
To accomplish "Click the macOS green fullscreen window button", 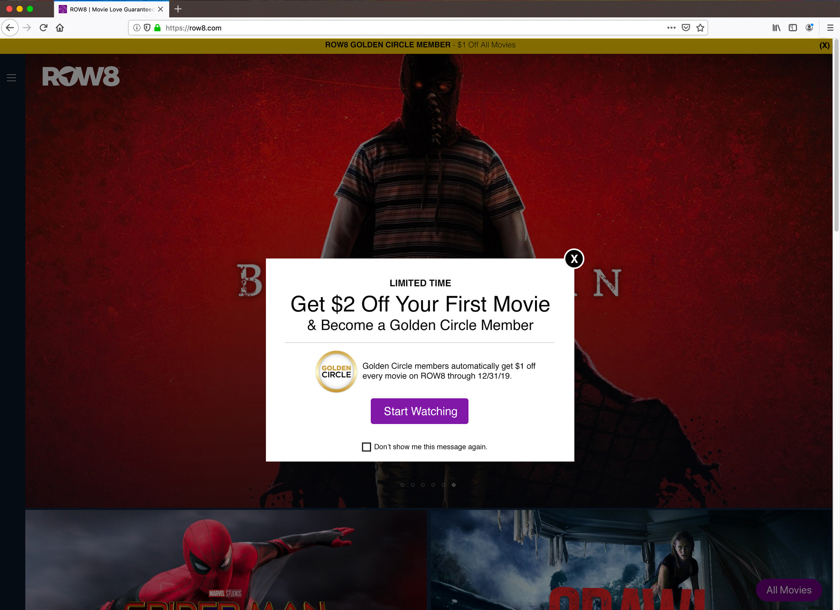I will [x=30, y=9].
